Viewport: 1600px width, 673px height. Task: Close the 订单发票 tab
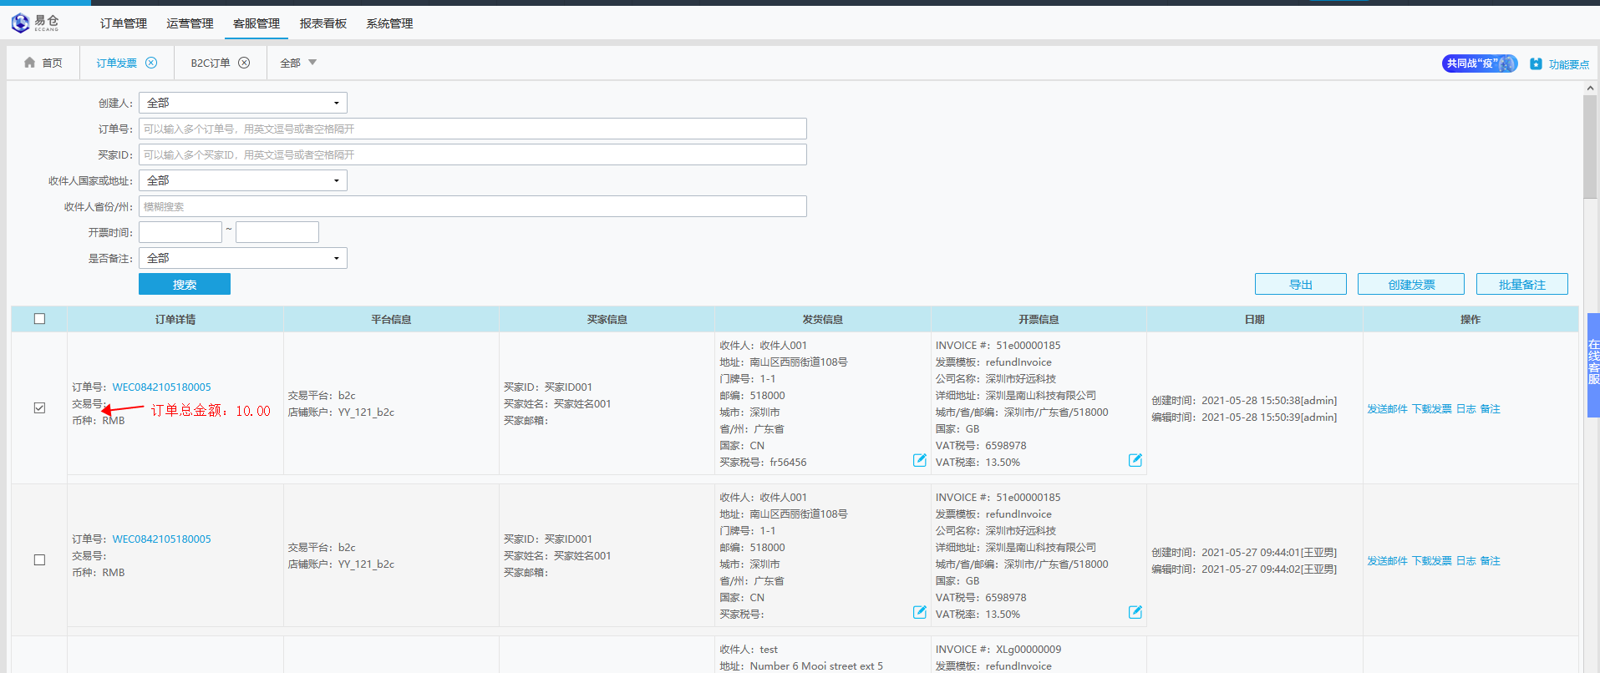pos(151,63)
